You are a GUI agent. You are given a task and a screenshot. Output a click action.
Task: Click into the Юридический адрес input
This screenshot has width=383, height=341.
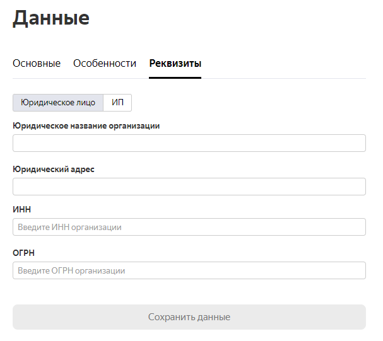189,187
